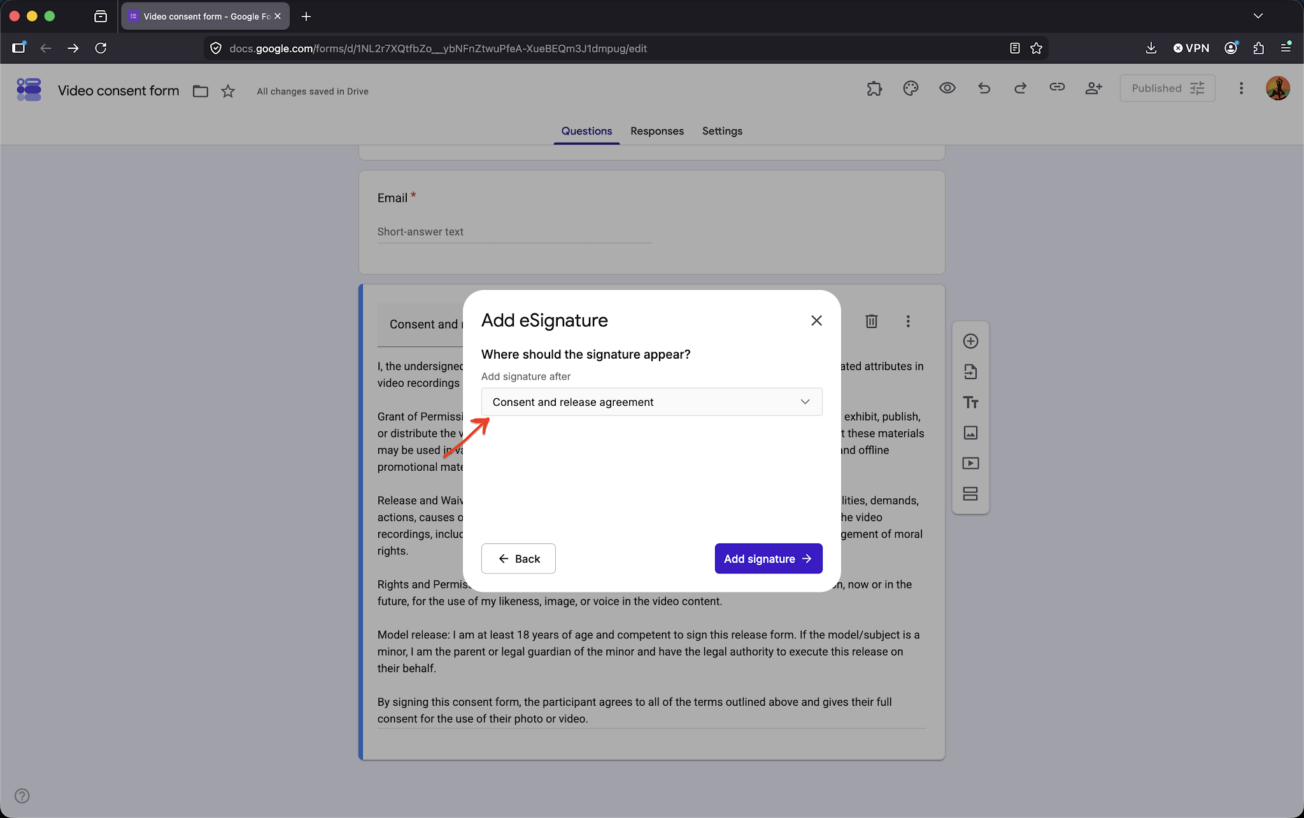View site security shield icon
Viewport: 1304px width, 818px height.
pos(216,48)
